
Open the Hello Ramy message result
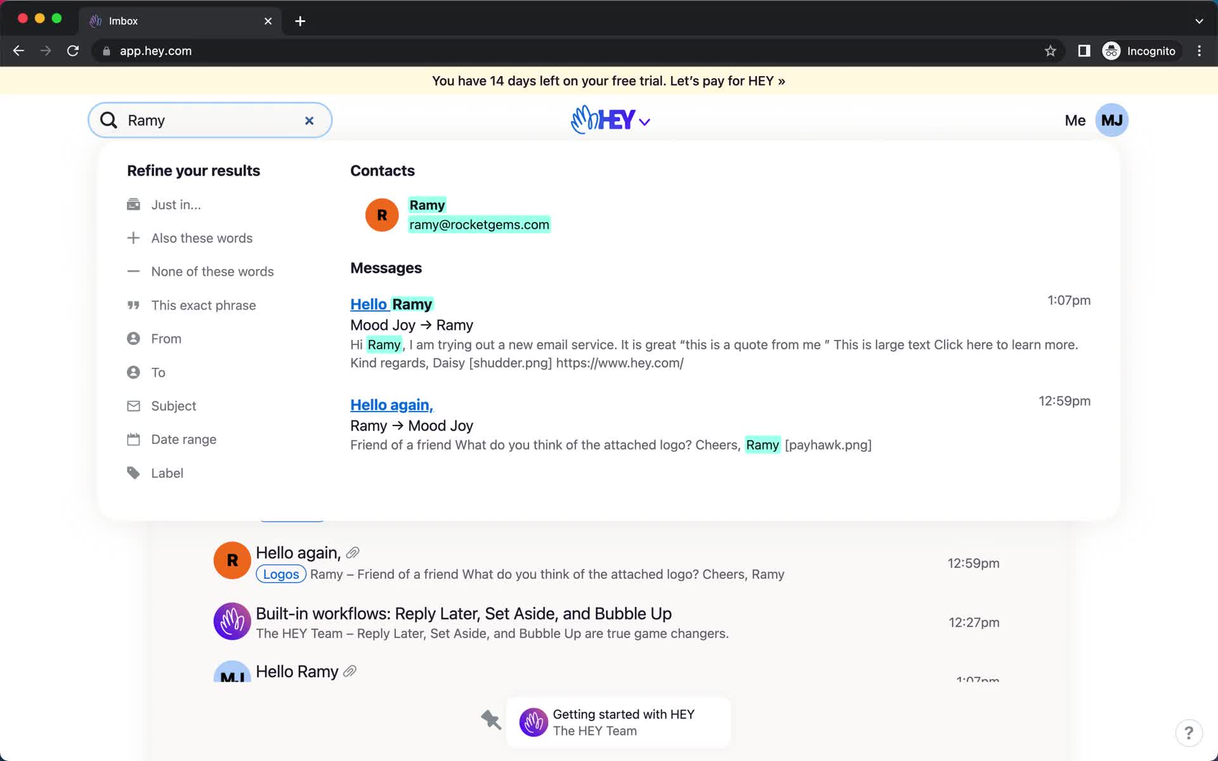coord(391,304)
